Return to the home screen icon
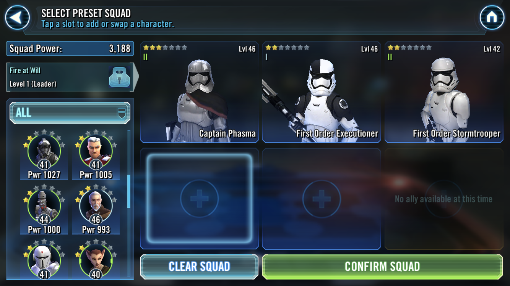This screenshot has width=510, height=286. pos(492,18)
